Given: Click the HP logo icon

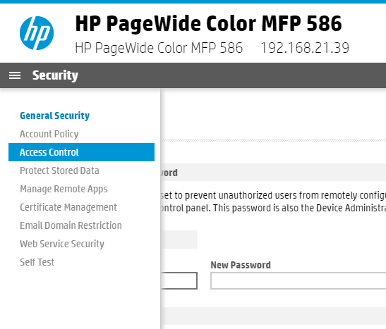Looking at the screenshot, I should pyautogui.click(x=37, y=33).
